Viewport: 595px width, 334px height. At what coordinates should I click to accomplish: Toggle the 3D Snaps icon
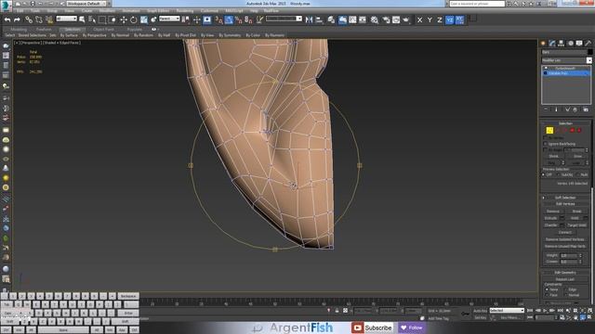click(x=219, y=19)
